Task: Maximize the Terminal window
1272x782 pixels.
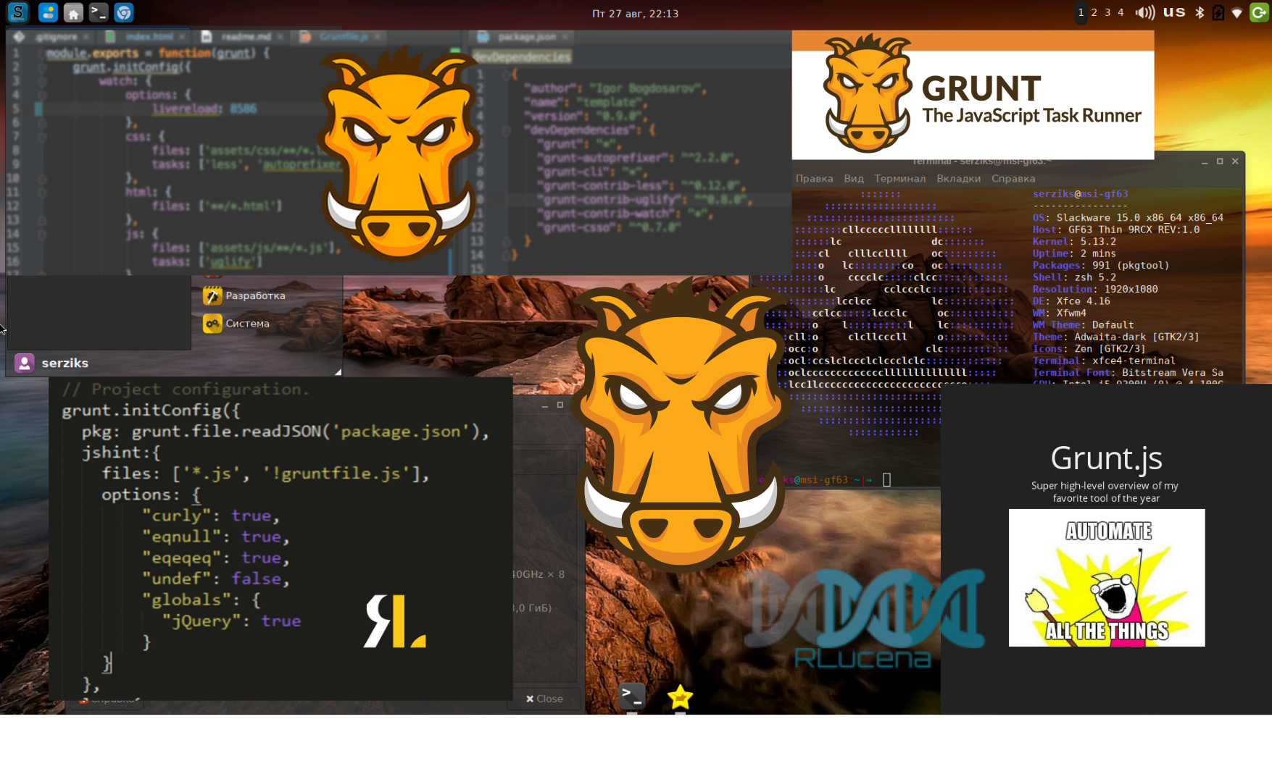Action: 1220,161
